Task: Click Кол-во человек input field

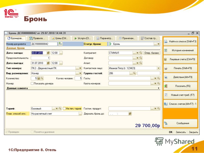Action: (78, 78)
